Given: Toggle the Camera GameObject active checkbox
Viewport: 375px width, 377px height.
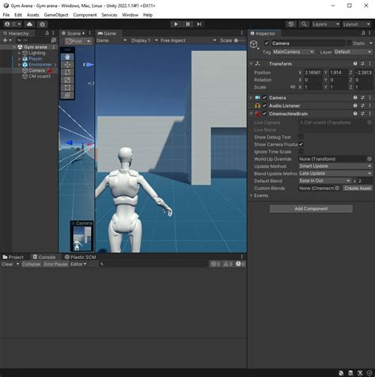Looking at the screenshot, I should click(267, 44).
